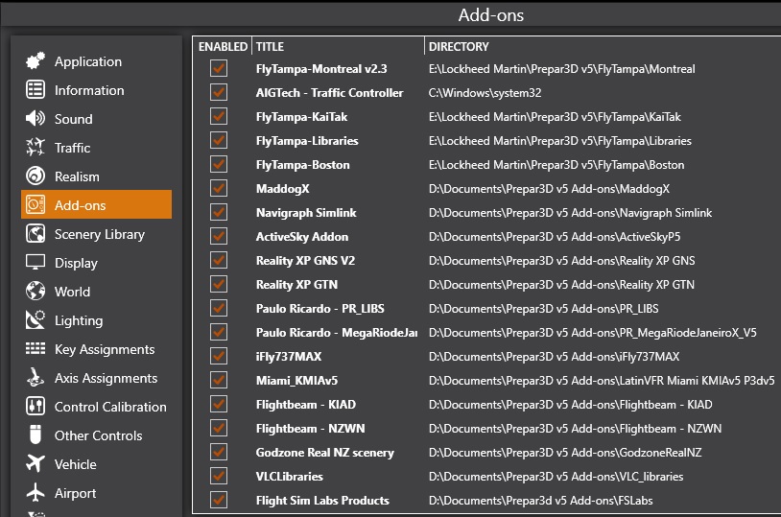Click the Add-ons icon in sidebar
The image size is (781, 517).
coord(35,204)
